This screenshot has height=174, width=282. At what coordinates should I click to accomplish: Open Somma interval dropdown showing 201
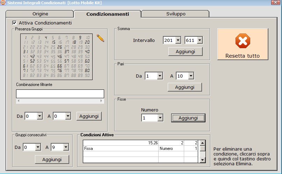[x=178, y=40]
